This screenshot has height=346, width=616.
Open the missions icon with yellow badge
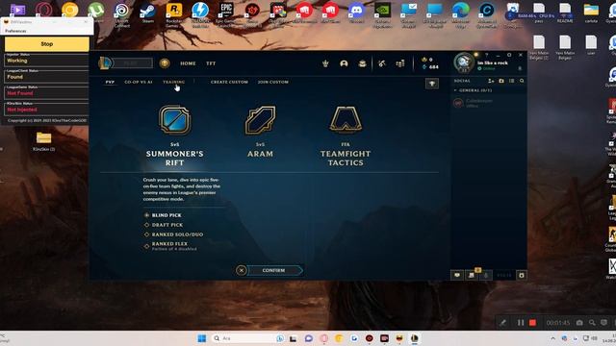(x=472, y=275)
